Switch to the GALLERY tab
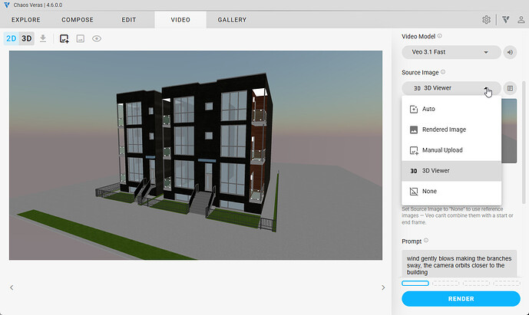The height and width of the screenshot is (315, 529). coord(232,20)
